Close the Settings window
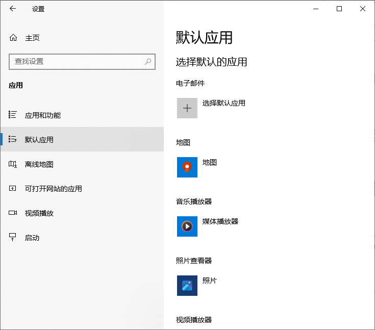 click(x=363, y=9)
